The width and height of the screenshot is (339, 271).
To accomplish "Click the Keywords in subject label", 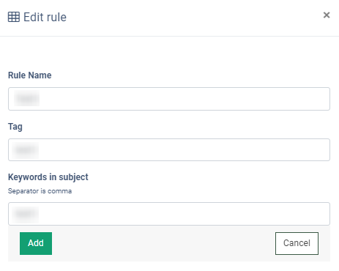I will pos(48,177).
